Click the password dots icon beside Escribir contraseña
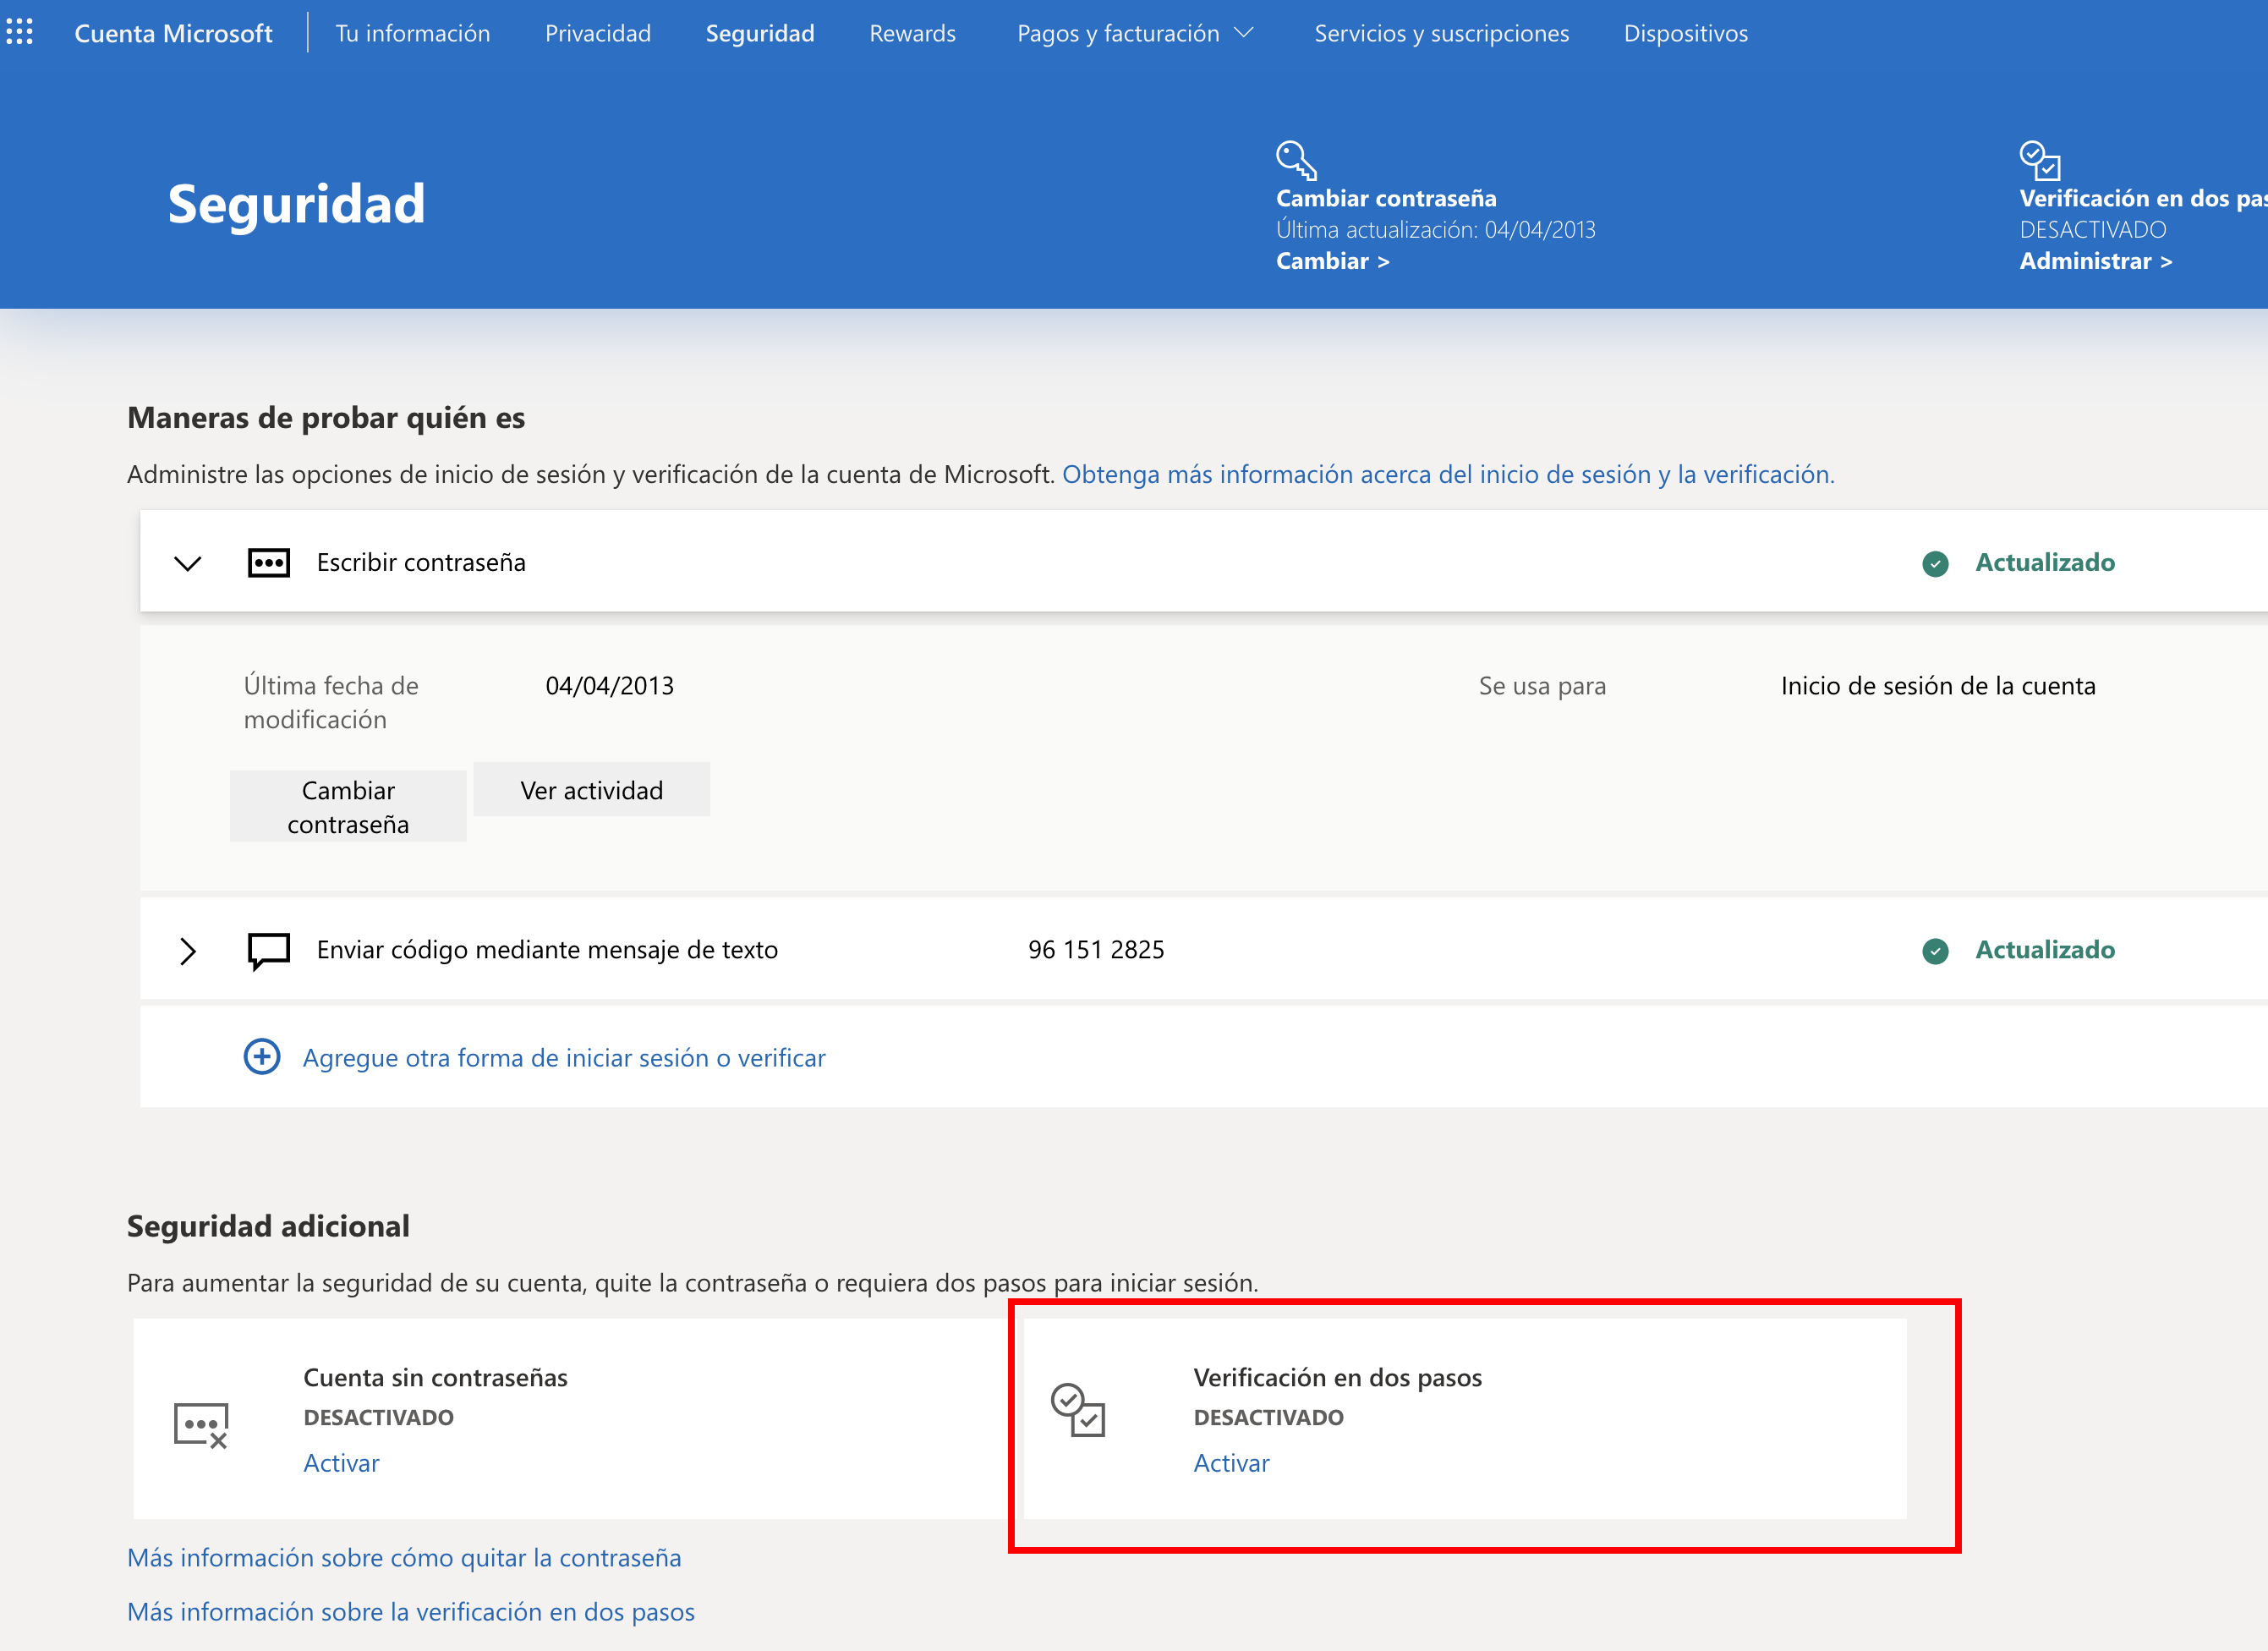 coord(268,563)
